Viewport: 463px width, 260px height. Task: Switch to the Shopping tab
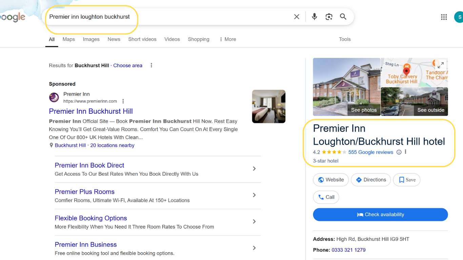(x=199, y=39)
